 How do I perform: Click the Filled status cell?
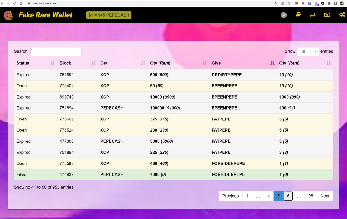(21, 175)
